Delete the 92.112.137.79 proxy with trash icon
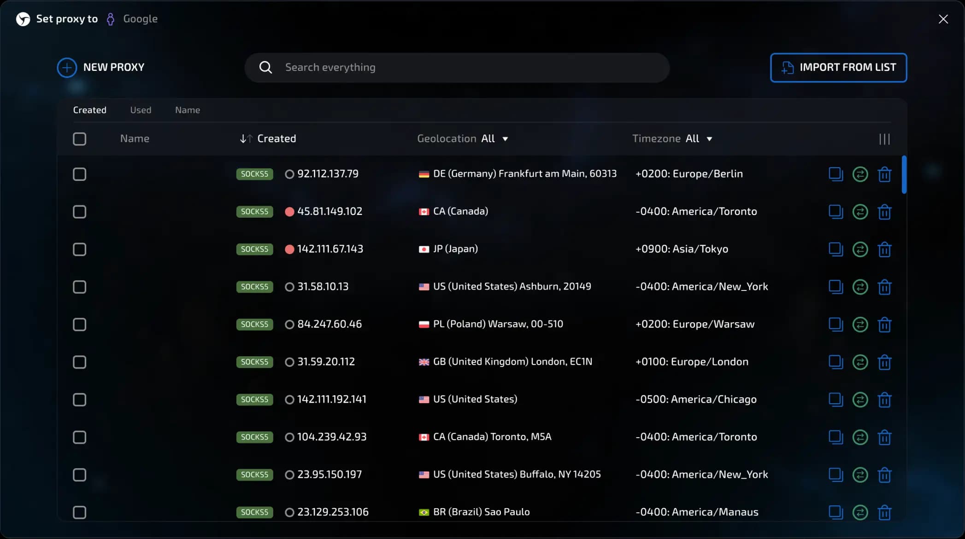 click(884, 174)
